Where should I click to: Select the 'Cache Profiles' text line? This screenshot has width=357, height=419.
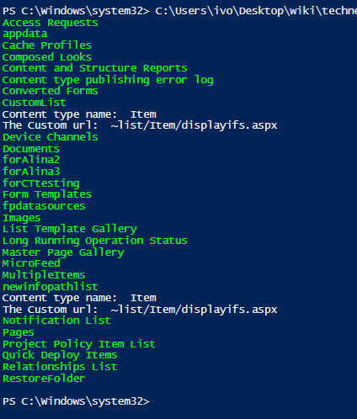pyautogui.click(x=47, y=45)
